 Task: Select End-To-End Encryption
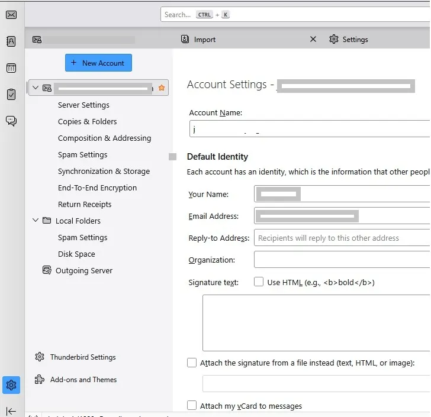click(97, 188)
